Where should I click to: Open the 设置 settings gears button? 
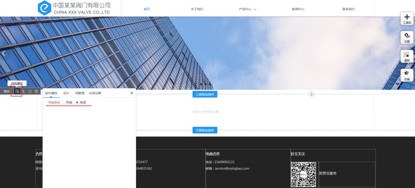[x=407, y=37]
